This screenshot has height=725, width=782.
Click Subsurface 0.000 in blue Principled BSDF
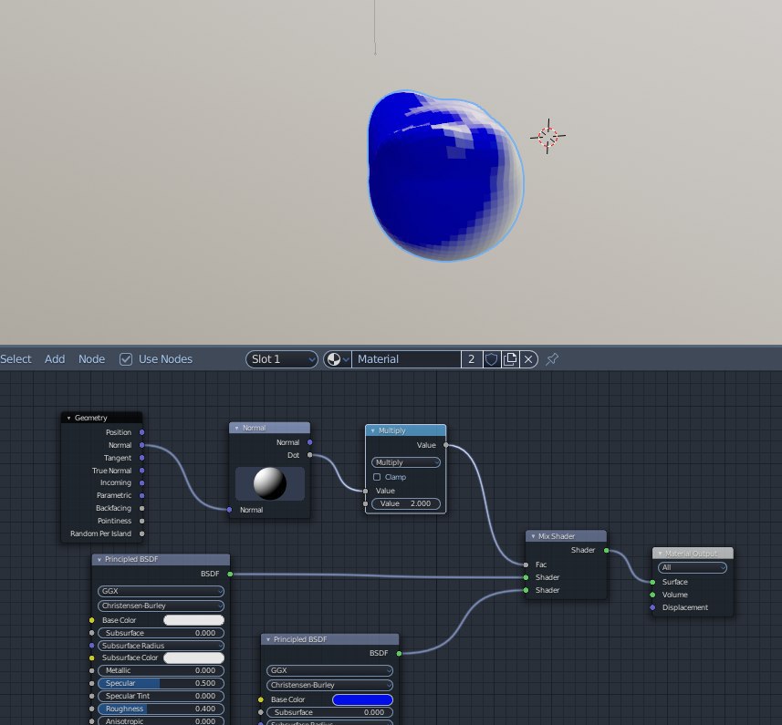tap(329, 712)
